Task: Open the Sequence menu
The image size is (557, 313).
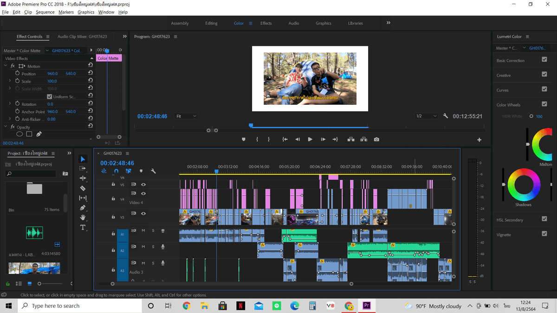Action: pyautogui.click(x=45, y=12)
